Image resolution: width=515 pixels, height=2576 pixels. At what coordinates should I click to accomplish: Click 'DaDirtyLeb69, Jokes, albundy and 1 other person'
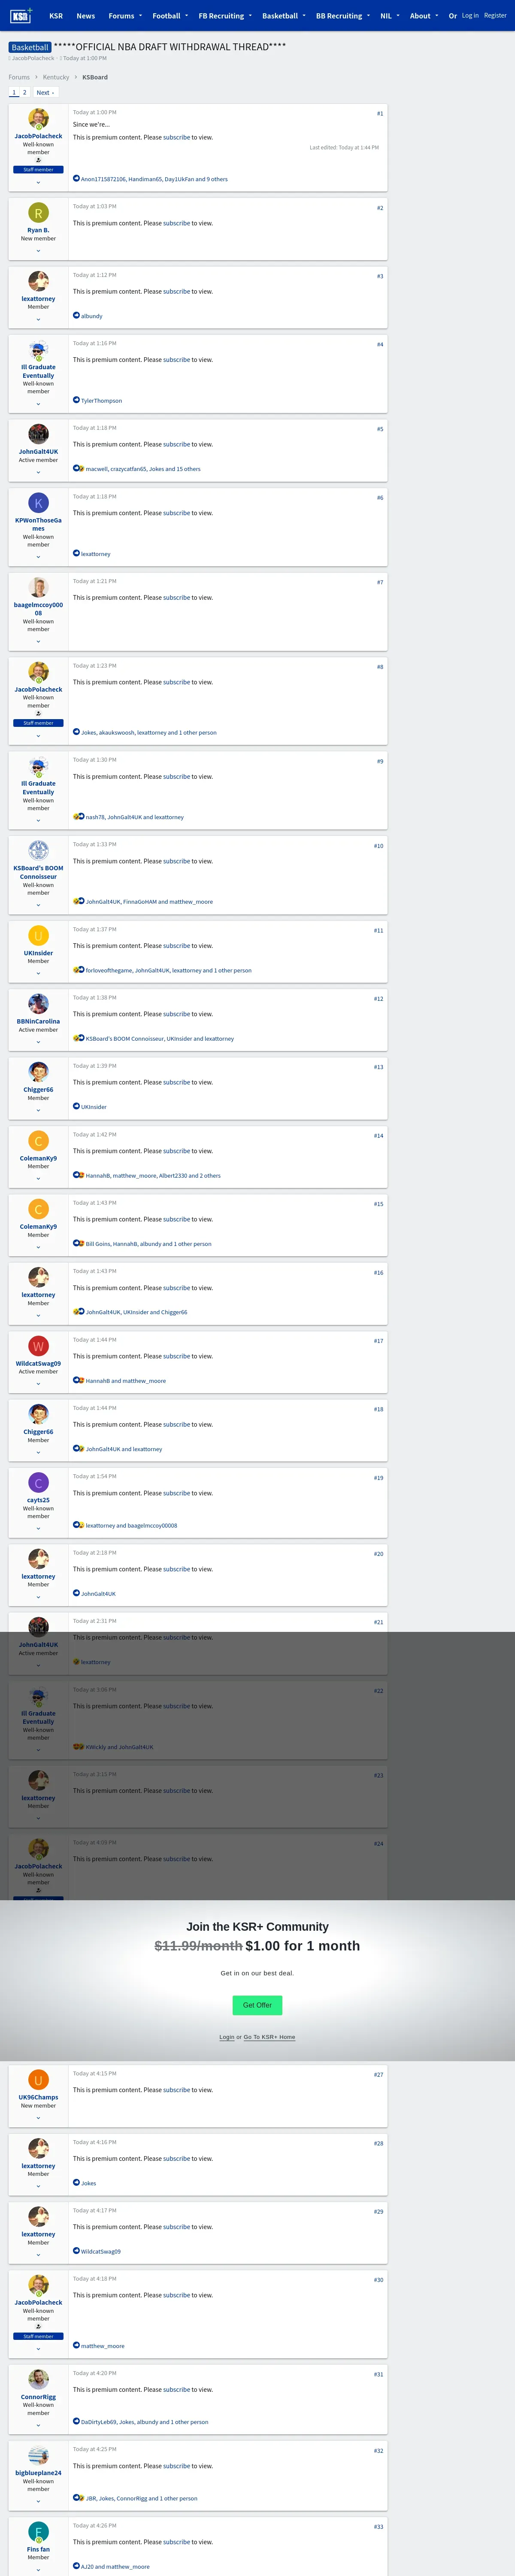(145, 2422)
